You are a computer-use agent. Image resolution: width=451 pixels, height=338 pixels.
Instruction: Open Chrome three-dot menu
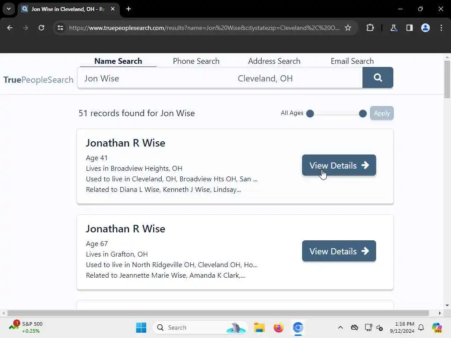[x=441, y=28]
